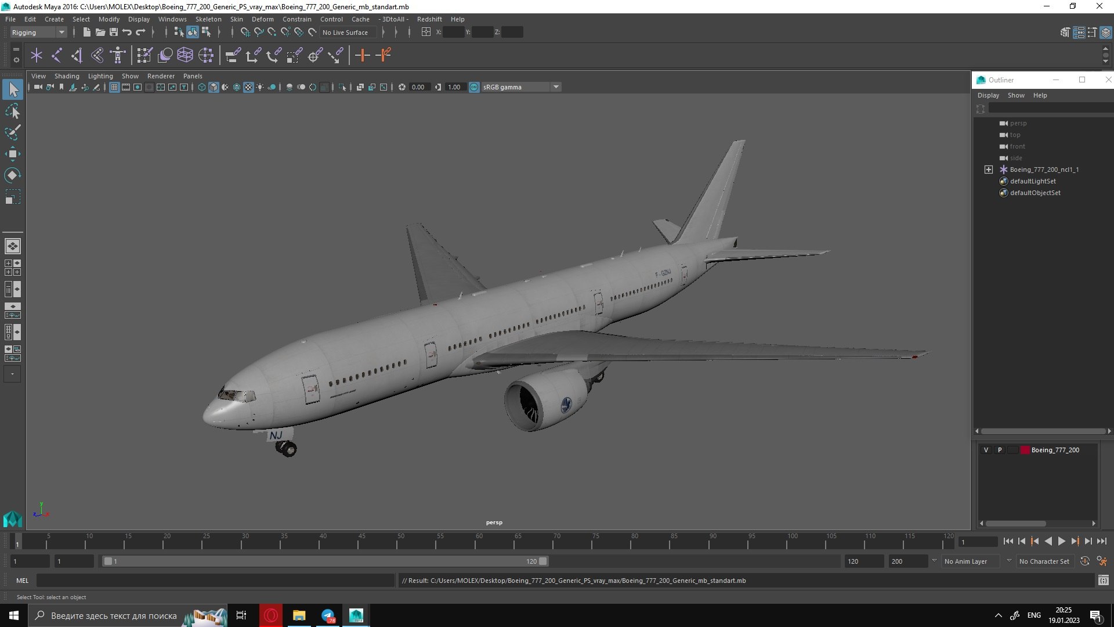Open the HumanIK character shelf icon
The height and width of the screenshot is (627, 1114).
[118, 55]
